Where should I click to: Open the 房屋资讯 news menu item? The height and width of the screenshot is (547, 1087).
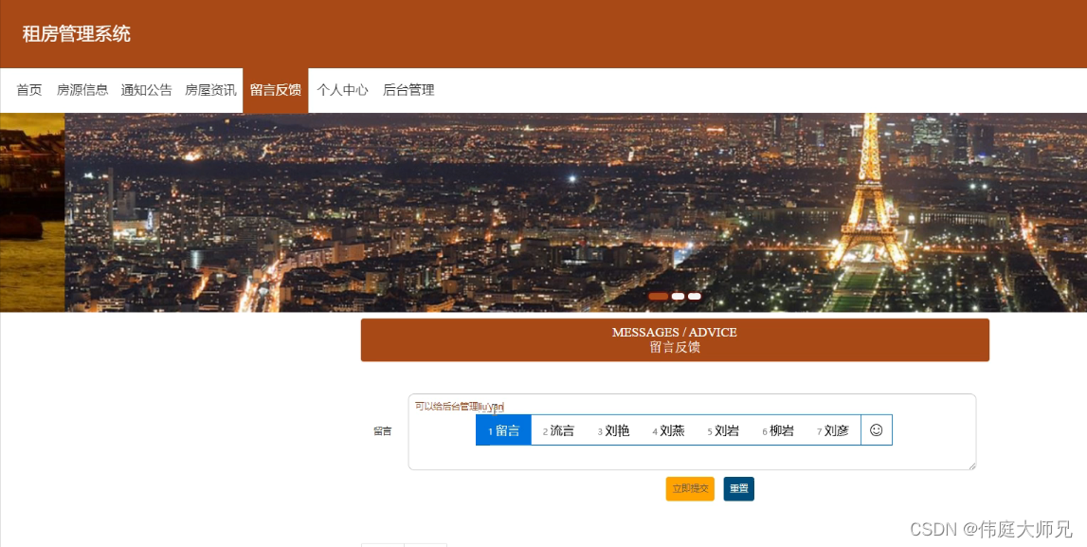coord(212,90)
